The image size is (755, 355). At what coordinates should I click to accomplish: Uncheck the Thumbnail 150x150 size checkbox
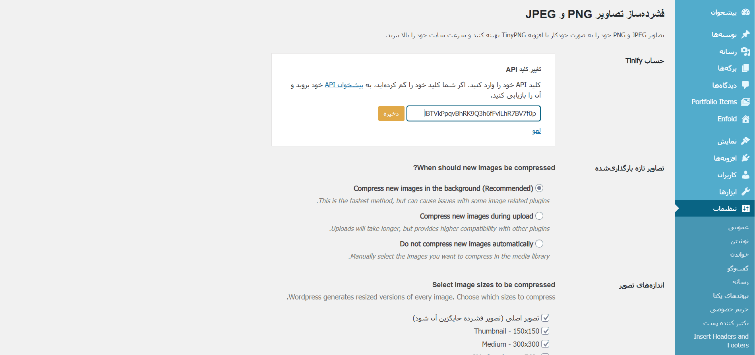[546, 331]
